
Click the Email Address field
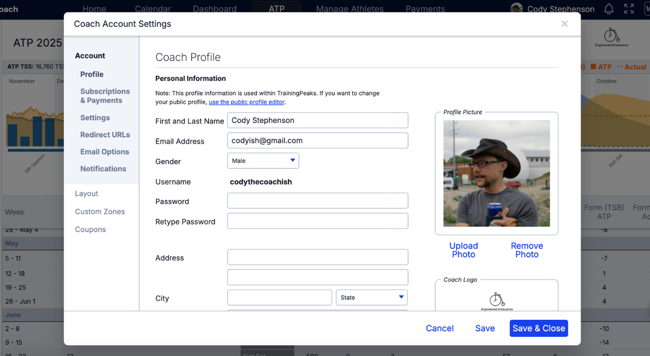[318, 140]
